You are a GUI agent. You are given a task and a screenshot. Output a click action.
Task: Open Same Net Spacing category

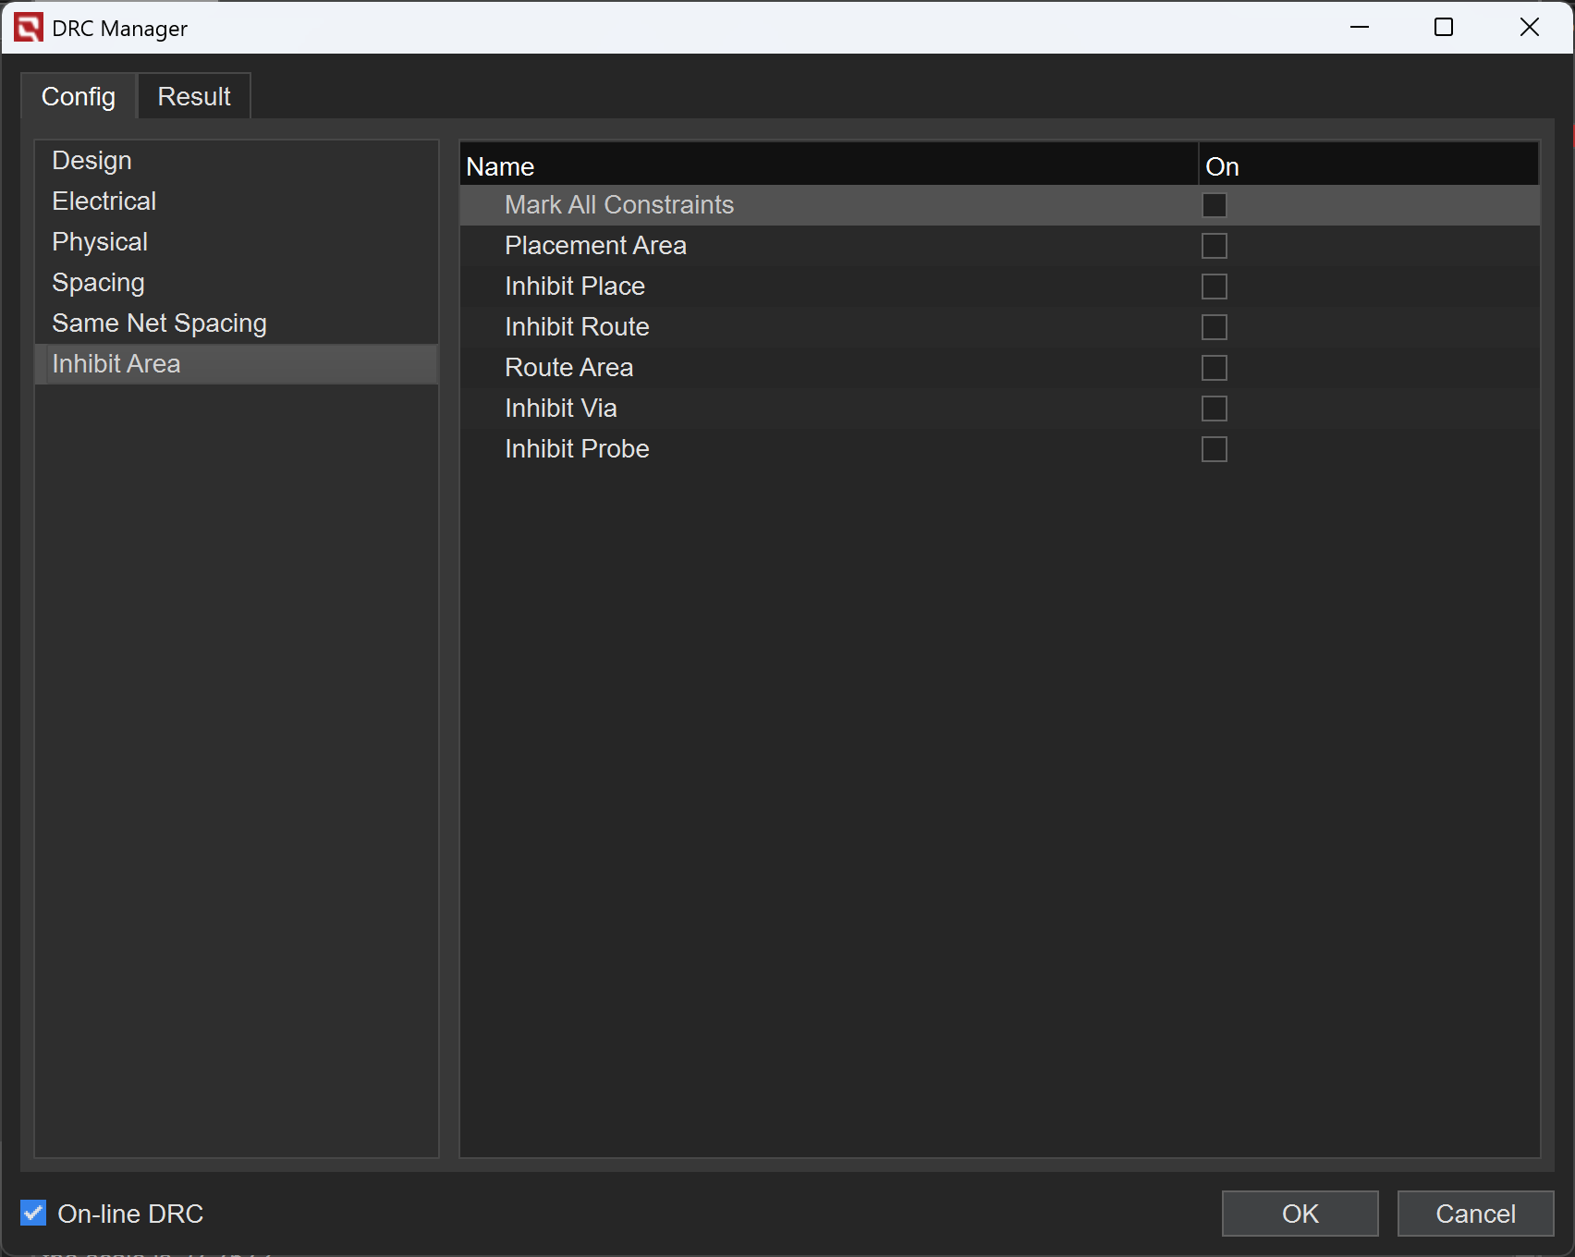pyautogui.click(x=159, y=323)
